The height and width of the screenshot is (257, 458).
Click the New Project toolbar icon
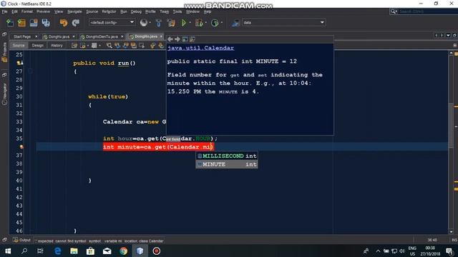(21, 23)
